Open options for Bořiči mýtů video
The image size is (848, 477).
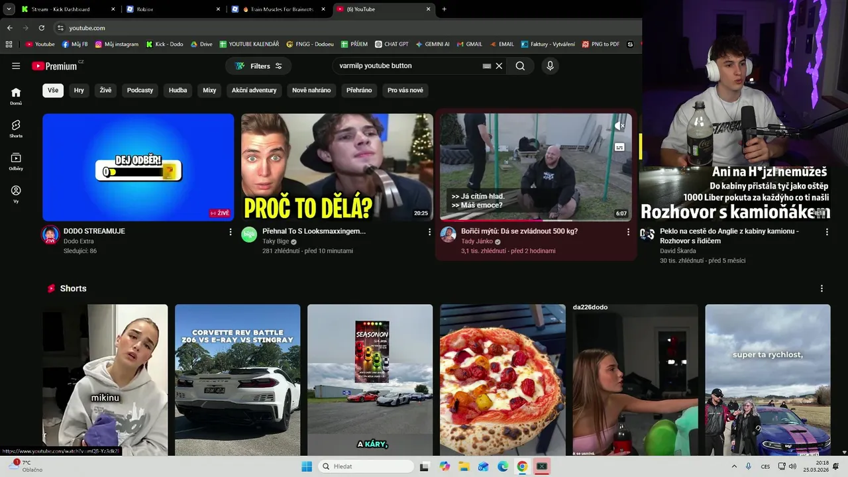click(x=628, y=232)
